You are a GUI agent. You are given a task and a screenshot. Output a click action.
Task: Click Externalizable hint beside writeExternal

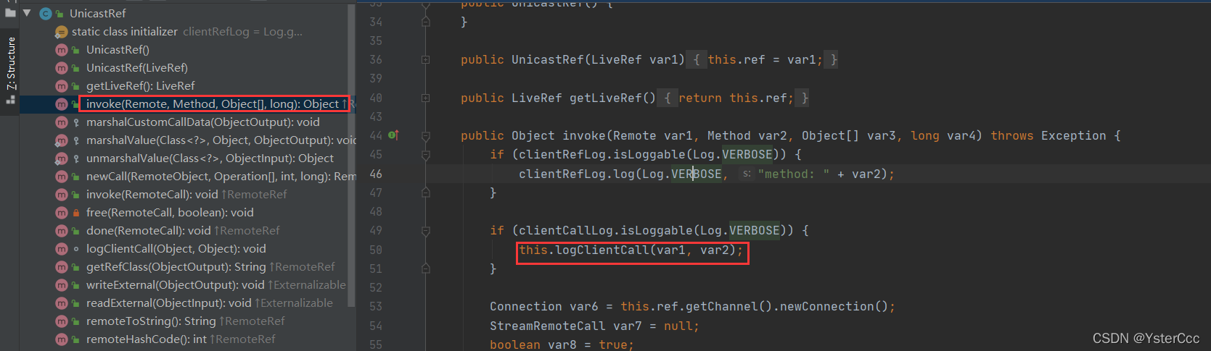click(307, 285)
